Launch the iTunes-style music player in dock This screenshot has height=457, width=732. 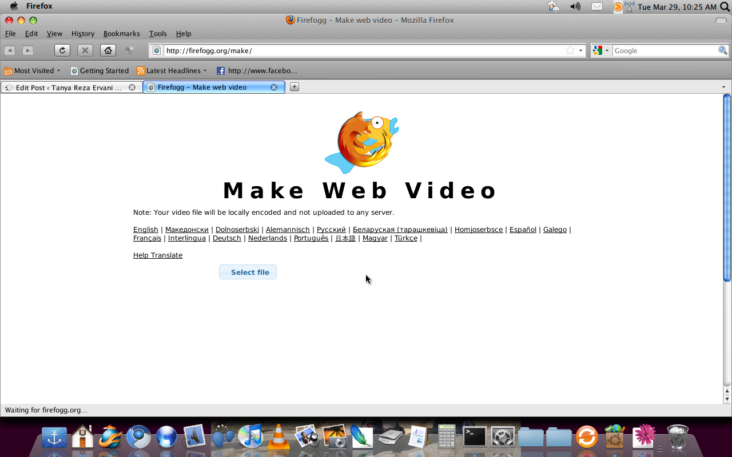click(x=250, y=438)
